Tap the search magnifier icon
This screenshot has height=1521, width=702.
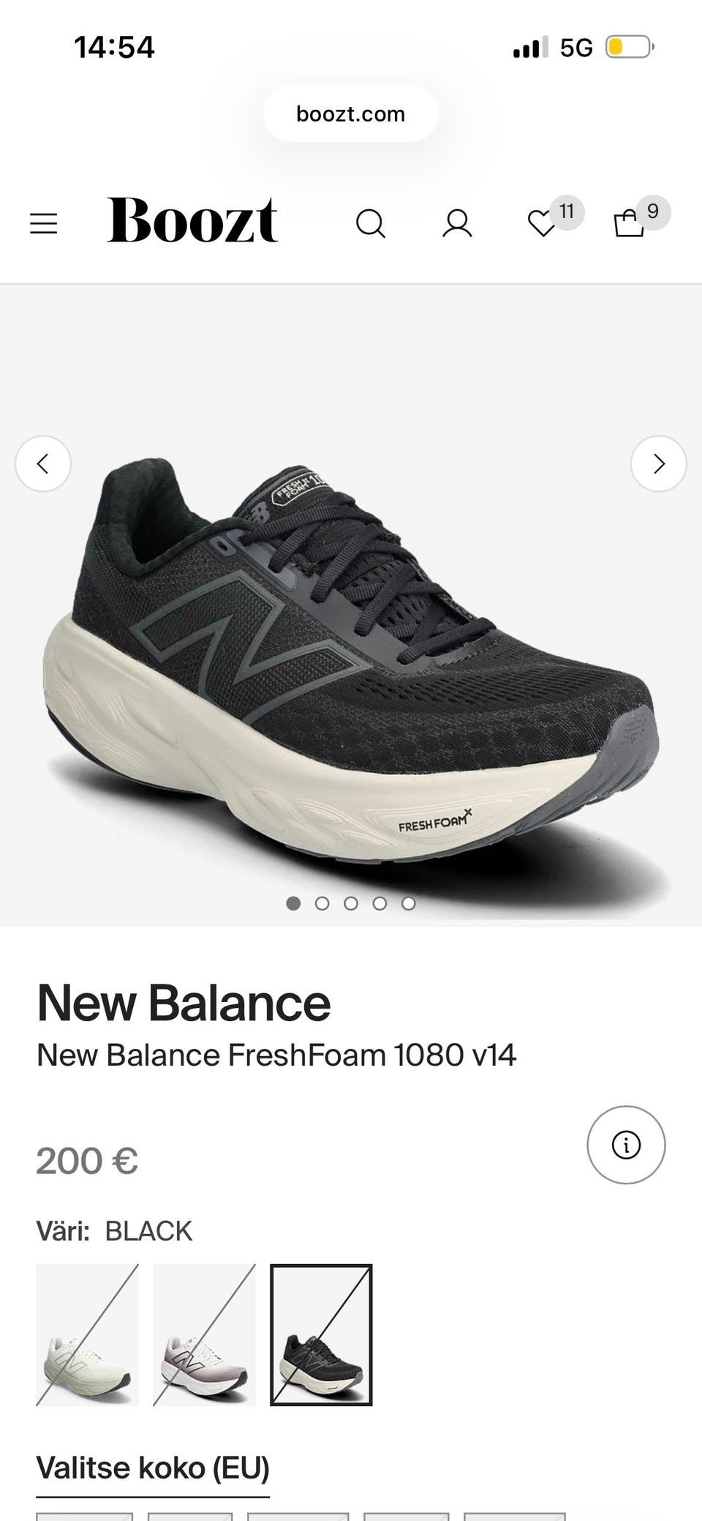(x=371, y=223)
